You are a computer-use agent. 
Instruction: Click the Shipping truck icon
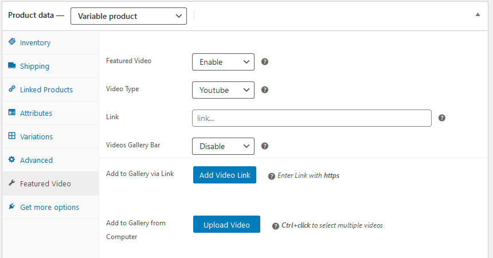pos(11,66)
